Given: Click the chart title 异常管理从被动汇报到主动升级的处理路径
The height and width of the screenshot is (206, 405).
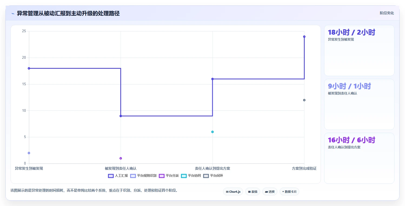Looking at the screenshot, I should [x=68, y=14].
